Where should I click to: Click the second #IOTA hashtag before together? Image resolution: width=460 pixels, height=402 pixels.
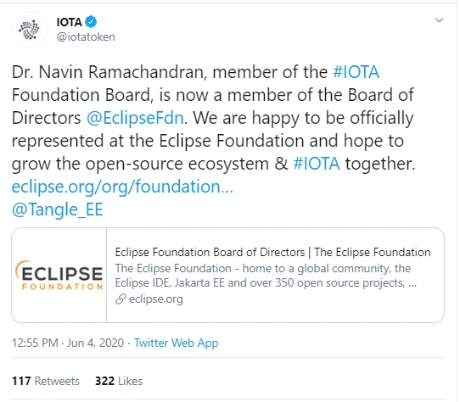click(317, 164)
